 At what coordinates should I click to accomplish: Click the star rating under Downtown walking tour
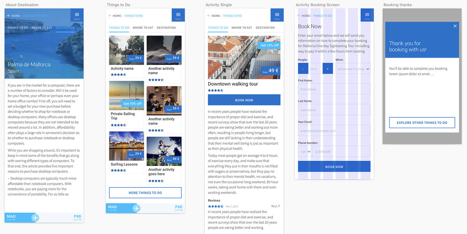[215, 90]
